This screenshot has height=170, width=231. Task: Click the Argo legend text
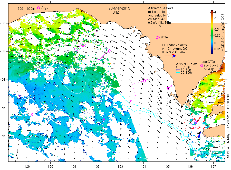45,8
